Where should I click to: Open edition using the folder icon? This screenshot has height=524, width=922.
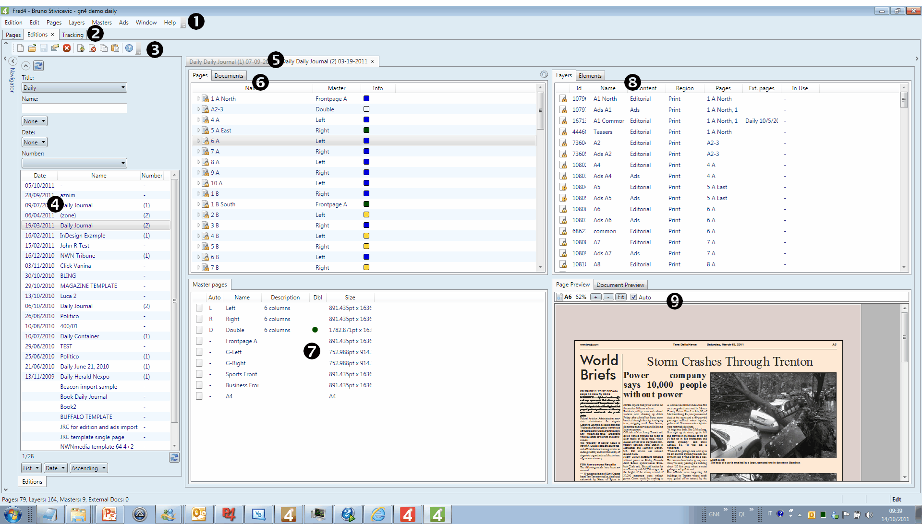pyautogui.click(x=32, y=48)
